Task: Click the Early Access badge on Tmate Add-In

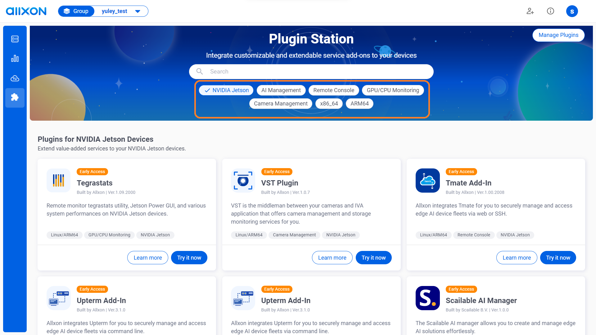Action: point(461,172)
